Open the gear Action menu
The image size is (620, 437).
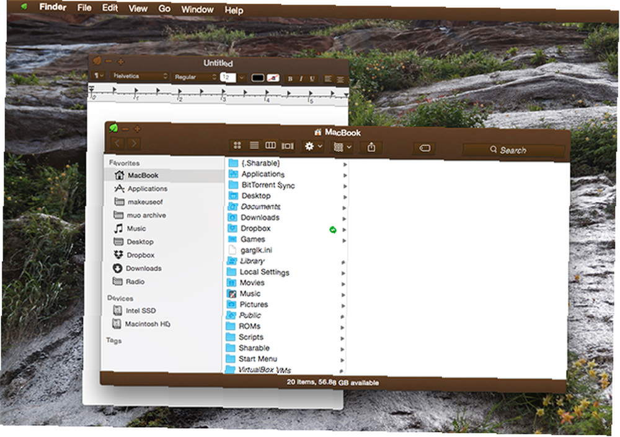[312, 147]
